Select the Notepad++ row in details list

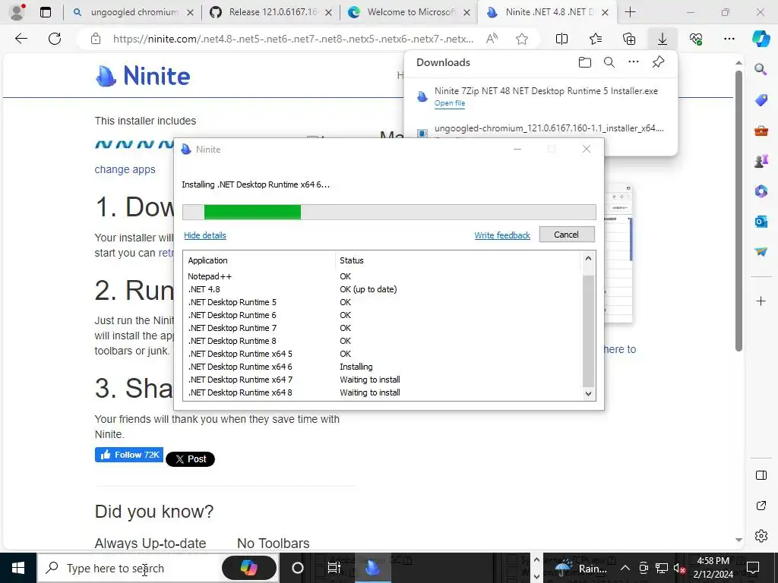coord(382,276)
